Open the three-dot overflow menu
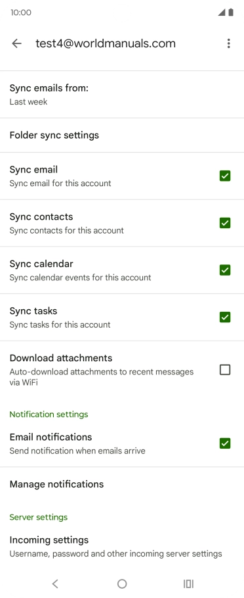The width and height of the screenshot is (244, 598). [x=228, y=43]
